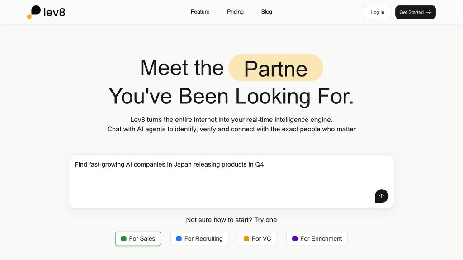Click the Get Started button label

411,12
